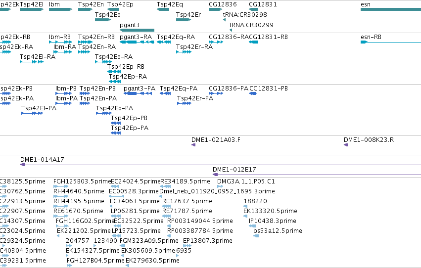421x268 pixels.
Task: Click transcript Tsp42Eq-RA
Action: 164,42
